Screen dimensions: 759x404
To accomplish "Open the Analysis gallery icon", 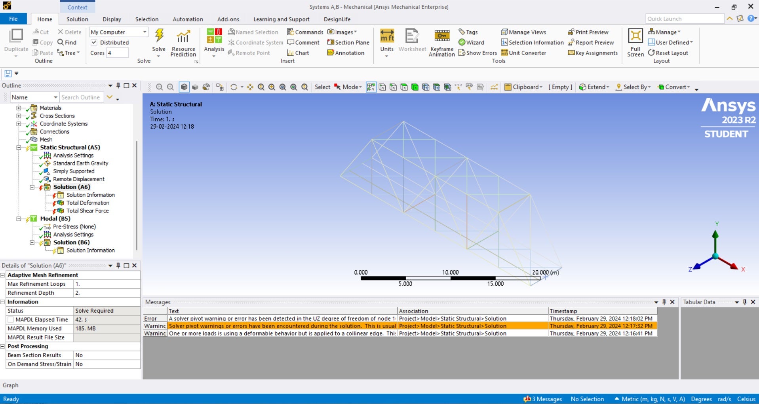I will [214, 36].
